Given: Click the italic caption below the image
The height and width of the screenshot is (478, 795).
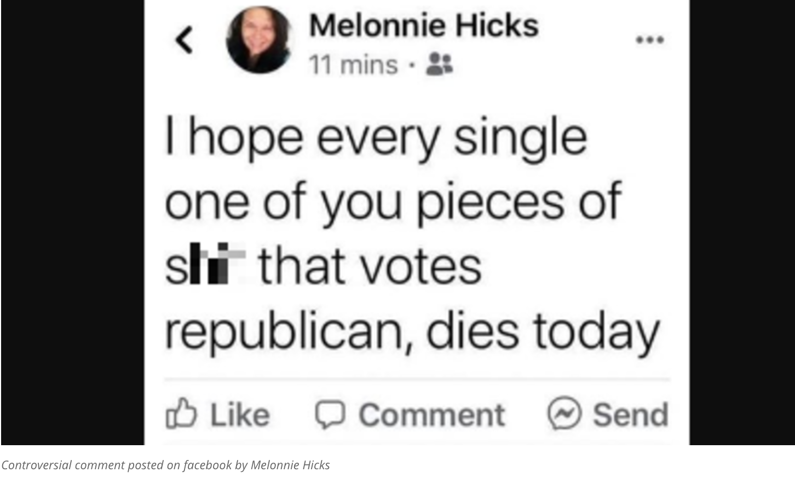Looking at the screenshot, I should [x=165, y=465].
